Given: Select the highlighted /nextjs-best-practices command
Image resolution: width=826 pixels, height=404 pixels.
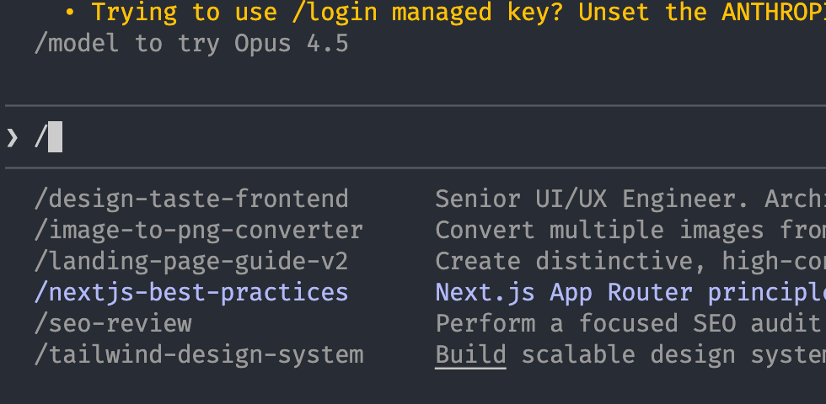Looking at the screenshot, I should coord(191,292).
